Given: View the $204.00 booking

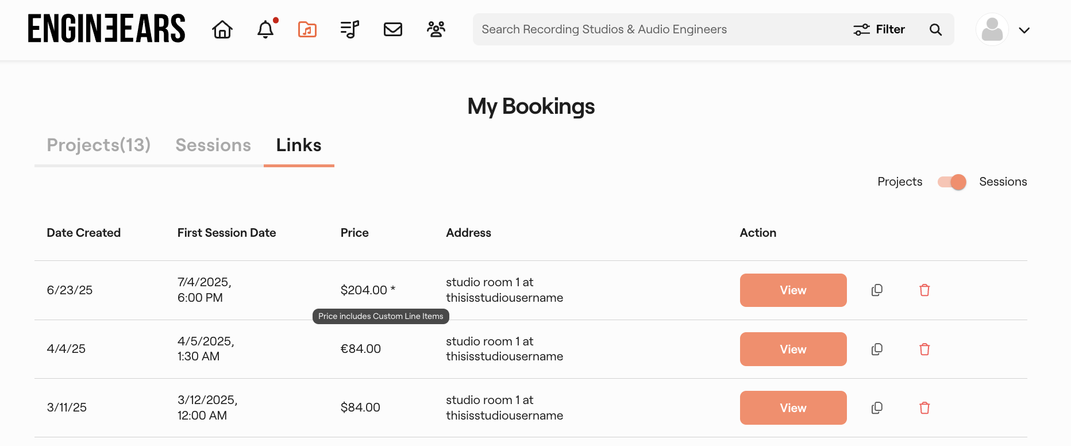Looking at the screenshot, I should pyautogui.click(x=793, y=290).
